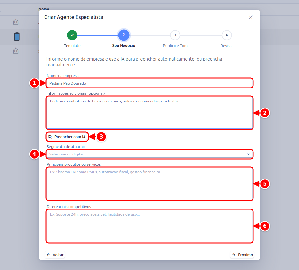The width and height of the screenshot is (299, 270).
Task: Click the first agent row icon in background list
Action: [x=16, y=22]
